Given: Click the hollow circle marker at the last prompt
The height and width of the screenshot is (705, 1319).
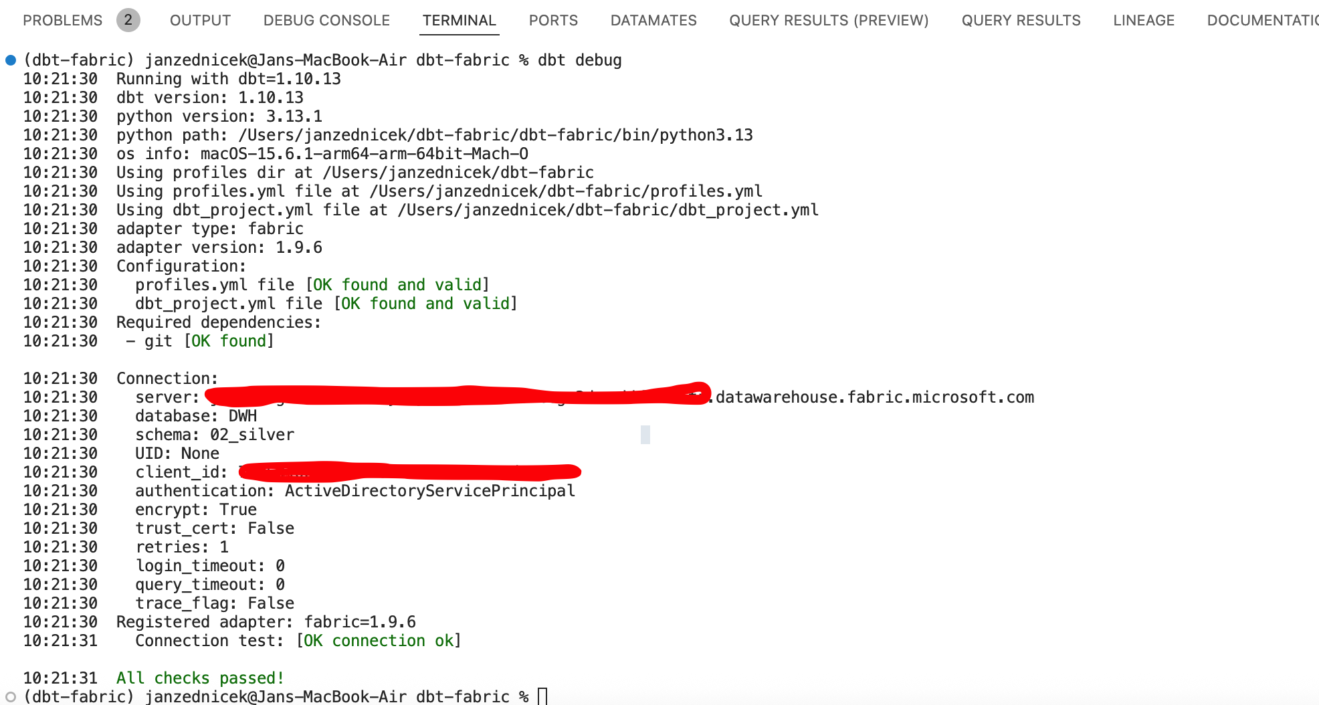Looking at the screenshot, I should pos(11,697).
